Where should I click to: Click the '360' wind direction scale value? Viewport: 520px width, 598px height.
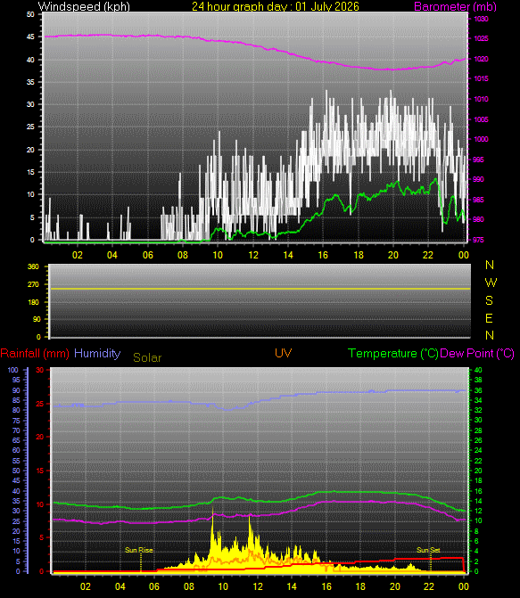coord(33,266)
